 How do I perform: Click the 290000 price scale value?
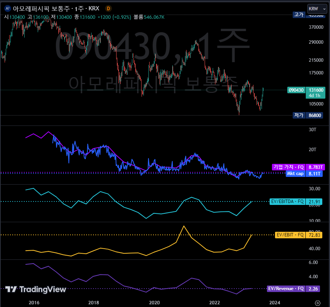[316, 42]
